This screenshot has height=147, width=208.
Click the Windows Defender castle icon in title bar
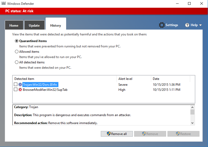pos(3,3)
